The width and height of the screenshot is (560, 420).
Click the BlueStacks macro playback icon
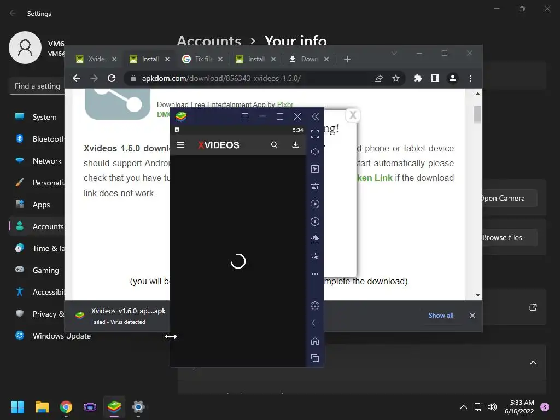tap(315, 204)
